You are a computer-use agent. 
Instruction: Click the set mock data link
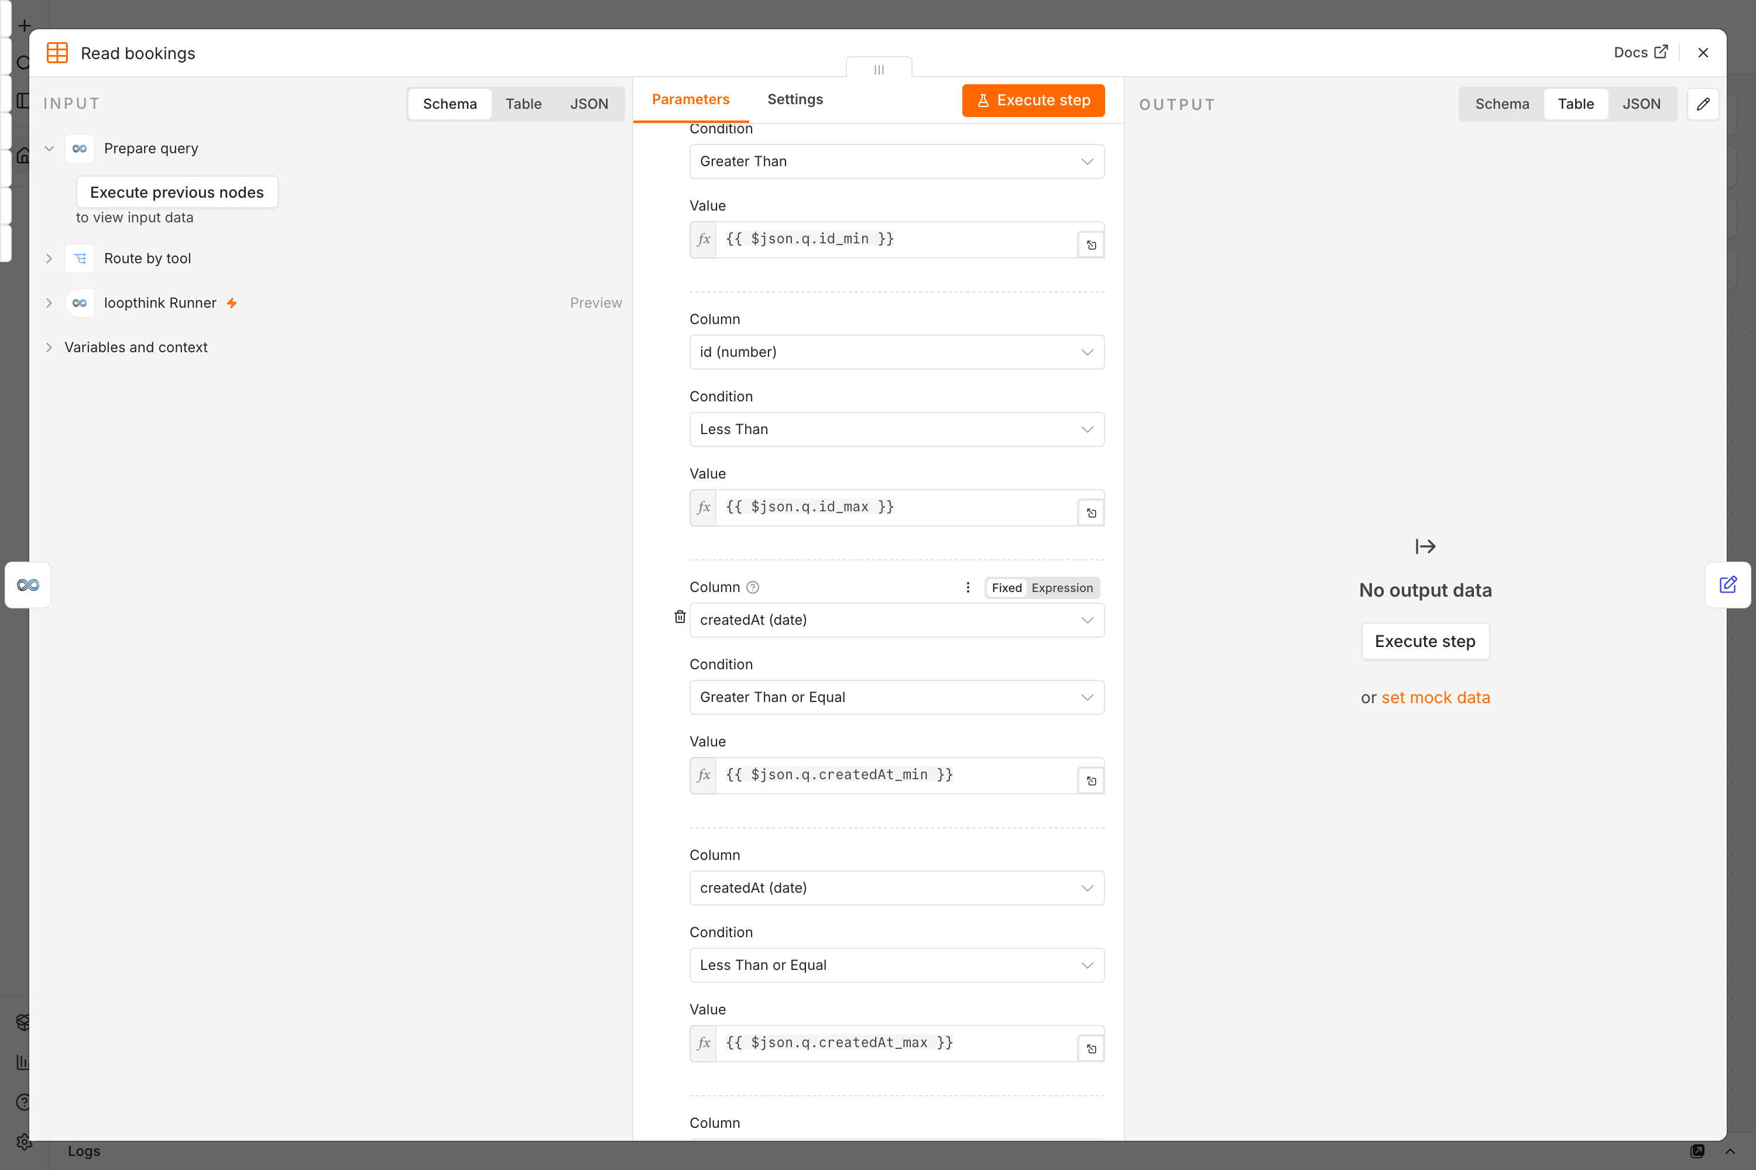coord(1435,698)
